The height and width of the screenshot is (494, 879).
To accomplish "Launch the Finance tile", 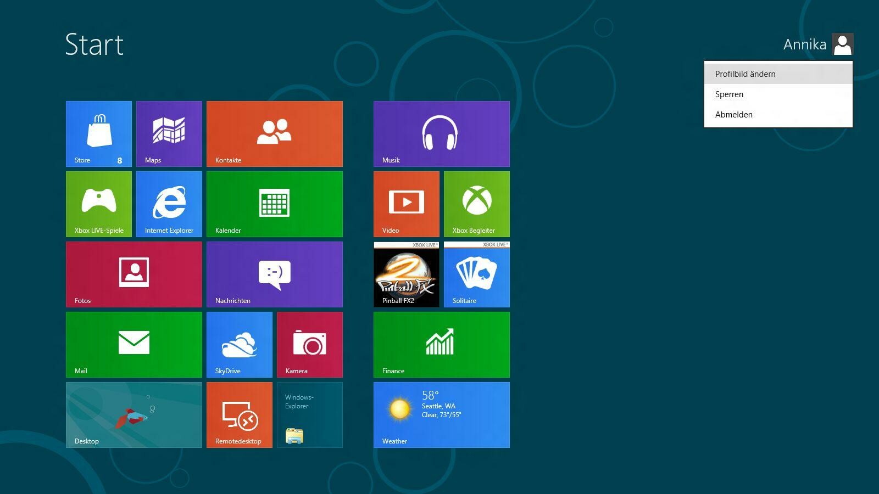I will click(442, 344).
